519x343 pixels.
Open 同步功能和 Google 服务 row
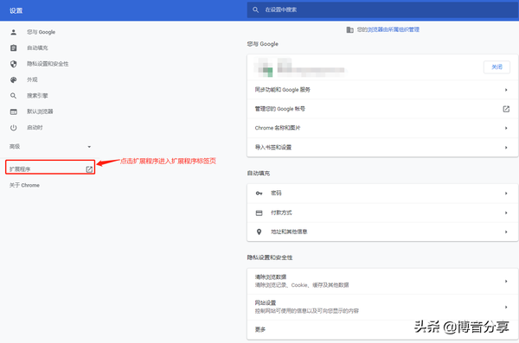(x=382, y=90)
